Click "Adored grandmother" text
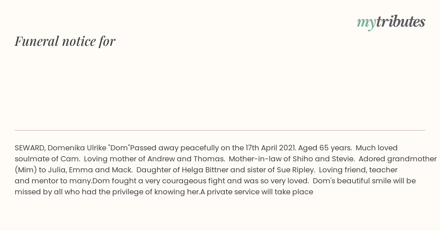This screenshot has height=231, width=440. (397, 159)
